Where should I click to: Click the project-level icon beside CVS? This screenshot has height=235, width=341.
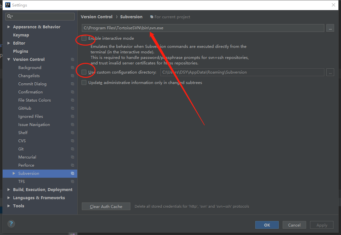72,141
